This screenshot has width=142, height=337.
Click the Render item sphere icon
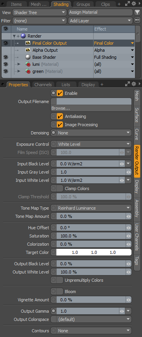(23, 36)
